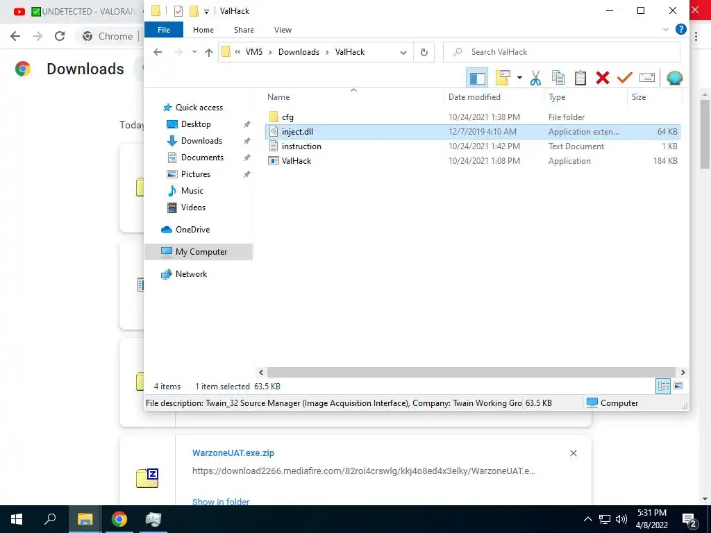This screenshot has height=533, width=711.
Task: Open Downloads in navigation pane
Action: (201, 141)
